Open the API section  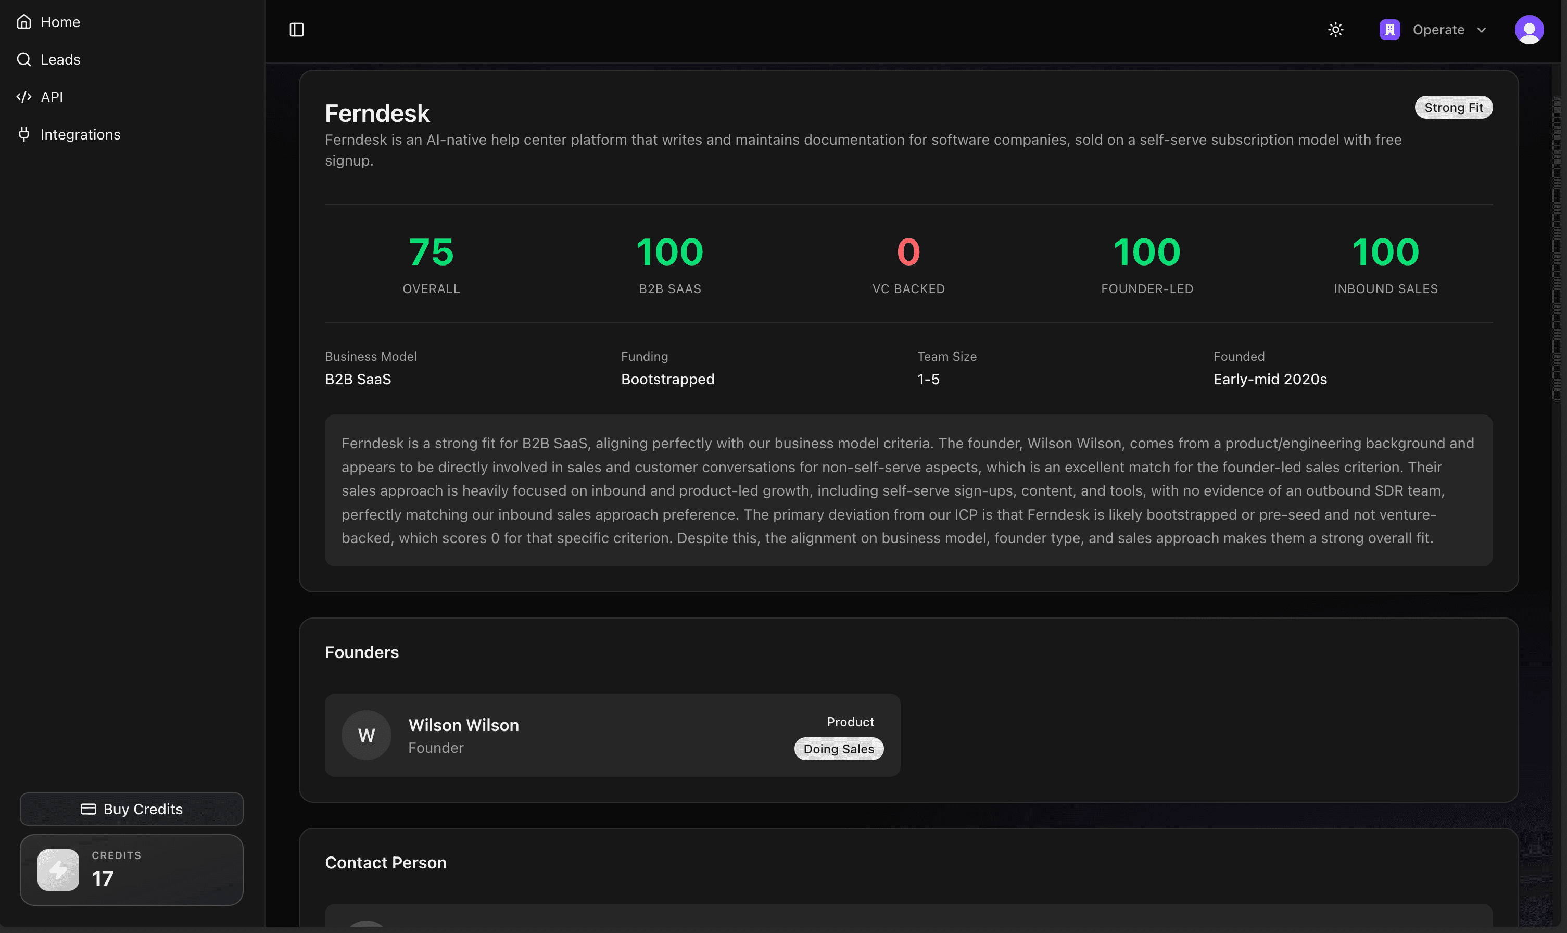click(x=52, y=97)
